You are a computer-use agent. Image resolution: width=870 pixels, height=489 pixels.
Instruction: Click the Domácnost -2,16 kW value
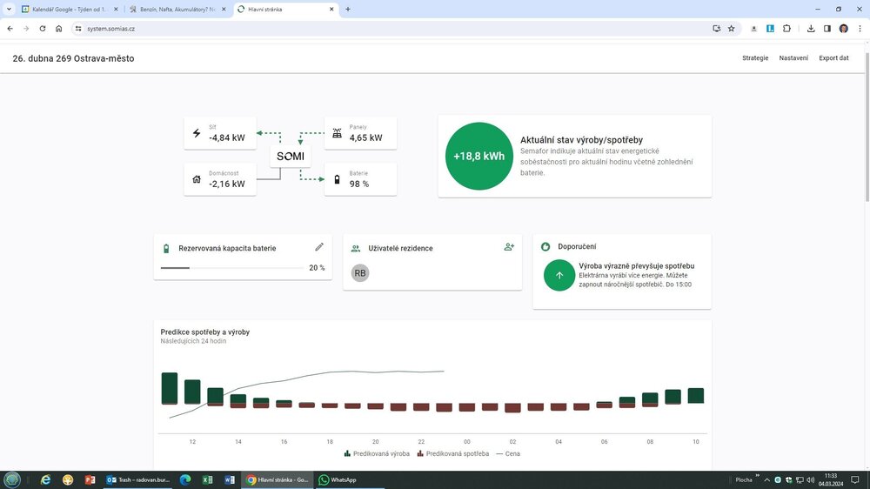227,184
